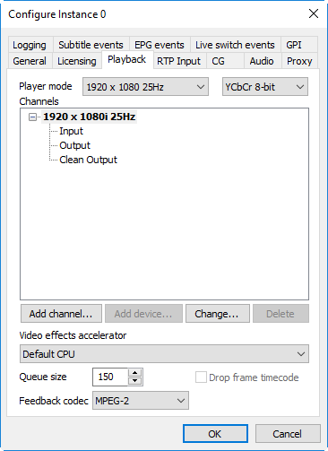Click the Add channel button

61,314
